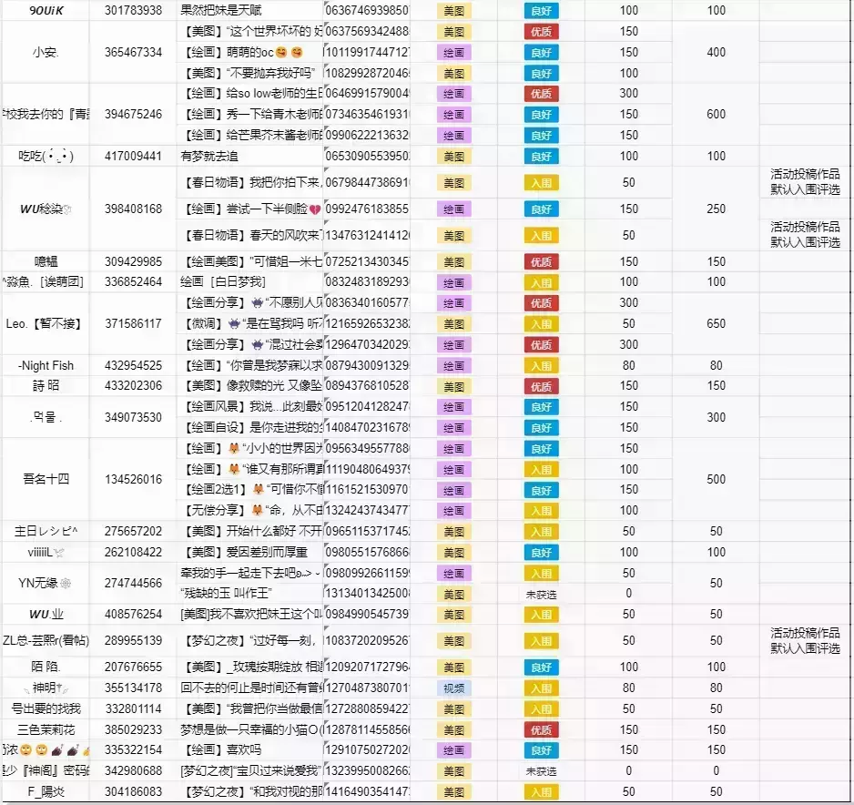Click ID cell 355134178

point(133,688)
